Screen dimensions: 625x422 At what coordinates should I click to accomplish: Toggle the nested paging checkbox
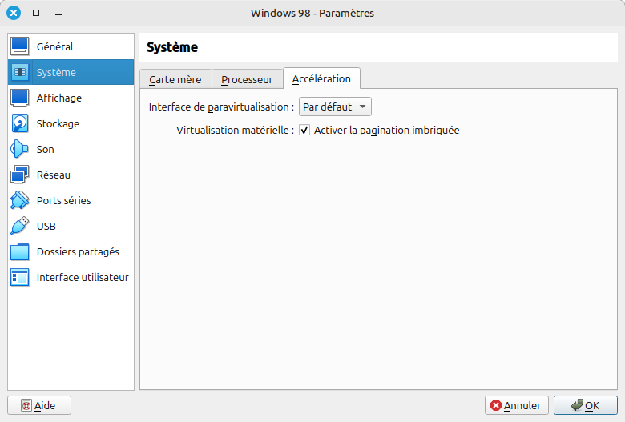click(304, 130)
